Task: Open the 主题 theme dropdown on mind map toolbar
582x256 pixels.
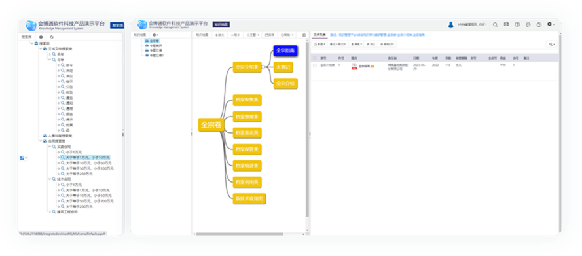Action: (x=253, y=35)
